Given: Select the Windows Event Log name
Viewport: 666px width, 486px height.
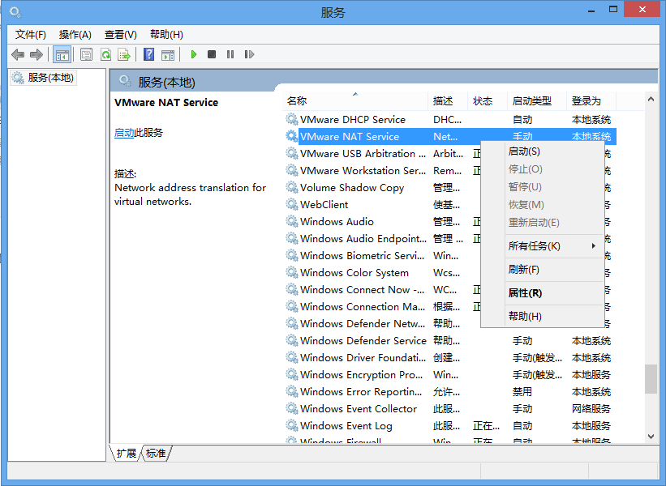Looking at the screenshot, I should coord(346,425).
